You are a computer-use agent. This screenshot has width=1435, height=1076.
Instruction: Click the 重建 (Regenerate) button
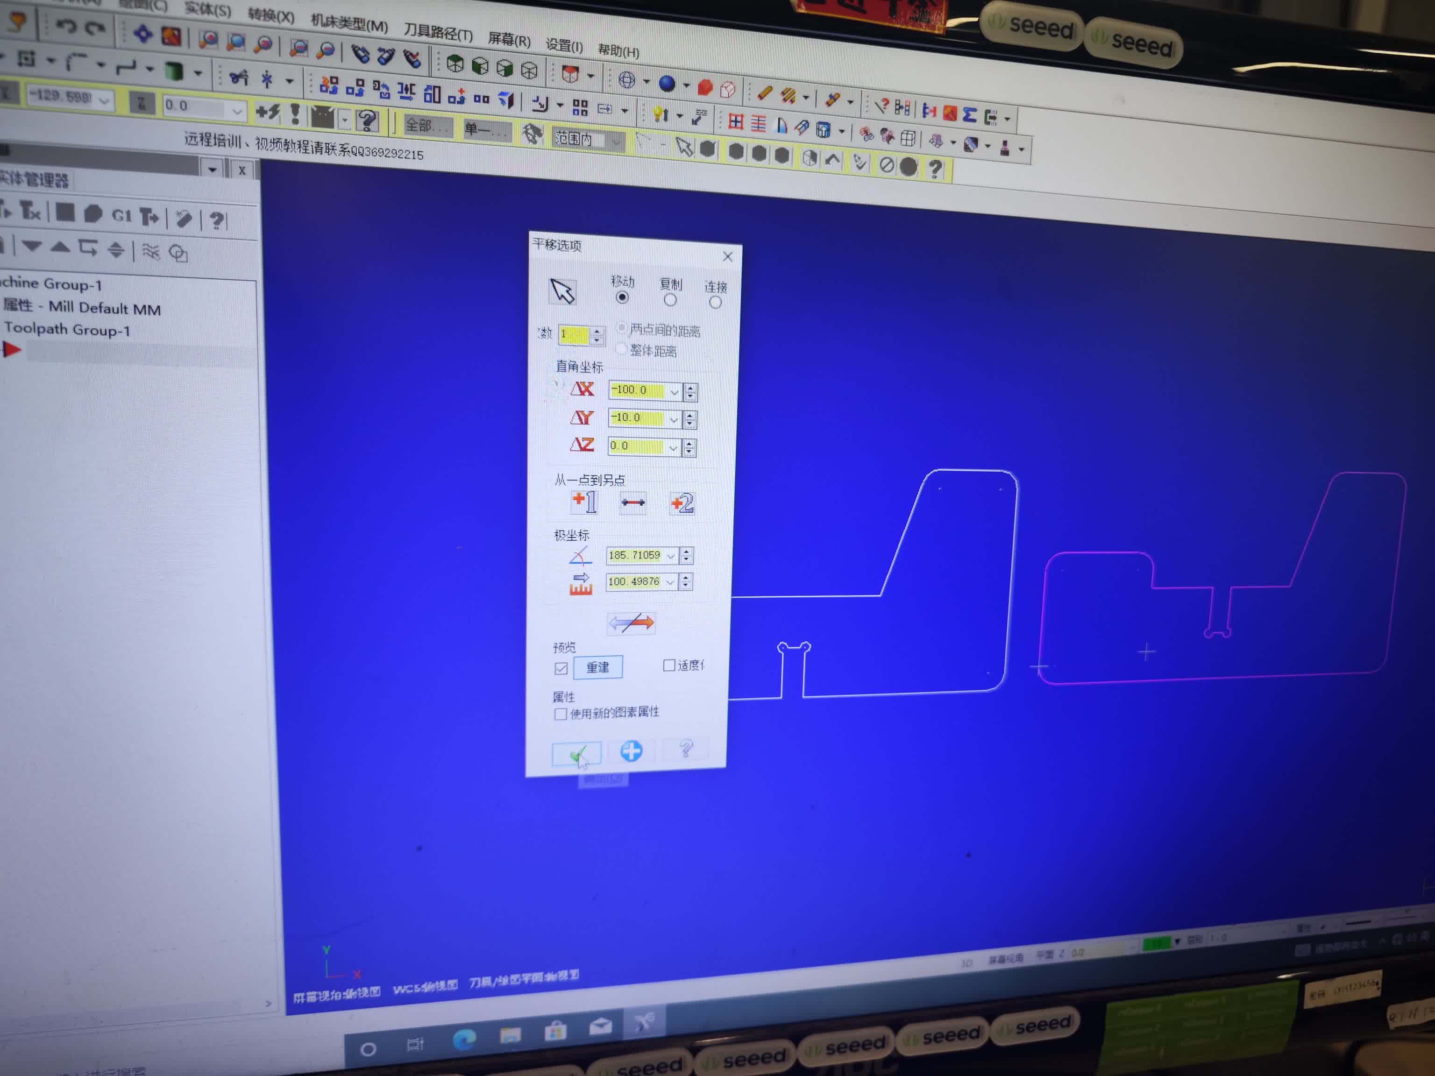click(x=597, y=667)
